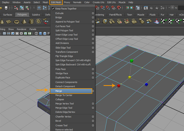Open Bridge option box
This screenshot has width=184, height=131.
coord(93,17)
